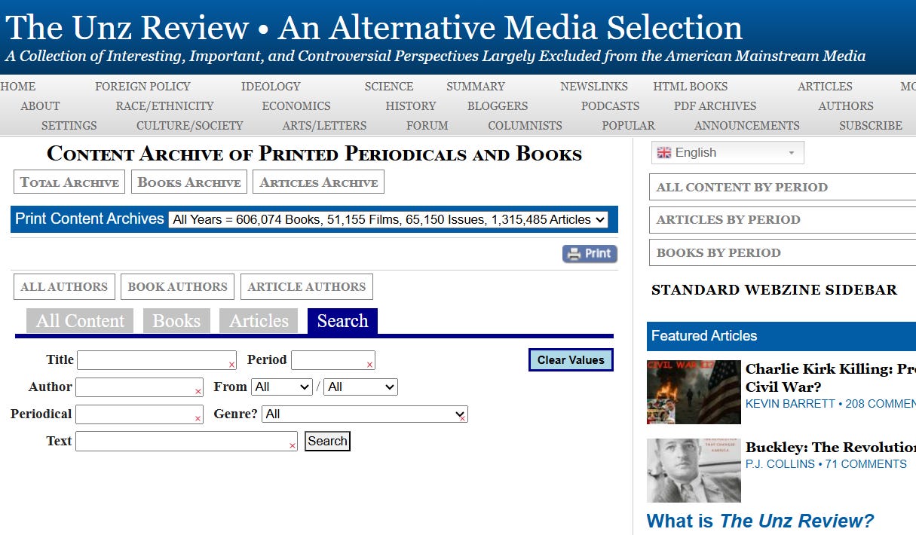This screenshot has height=535, width=916.
Task: Clear the Title field with red x
Action: click(231, 365)
